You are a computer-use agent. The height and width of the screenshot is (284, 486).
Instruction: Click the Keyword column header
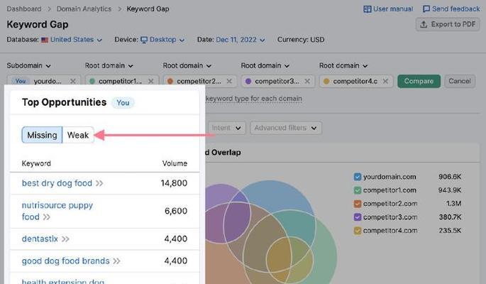tap(36, 163)
